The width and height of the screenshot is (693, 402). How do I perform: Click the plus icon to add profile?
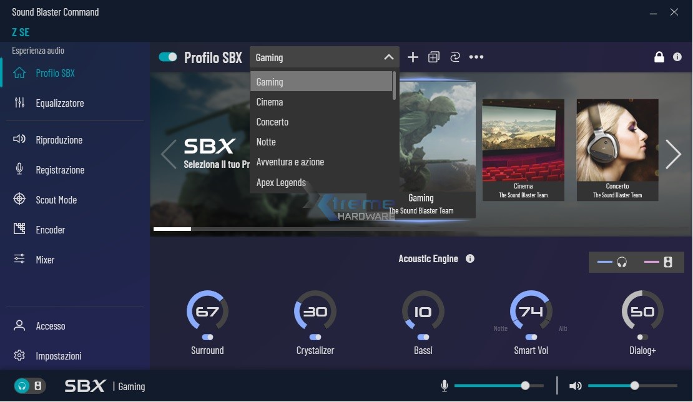413,57
